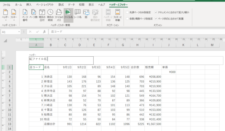Select cell 販売額
Screen dimensions: 225x131
[153, 67]
